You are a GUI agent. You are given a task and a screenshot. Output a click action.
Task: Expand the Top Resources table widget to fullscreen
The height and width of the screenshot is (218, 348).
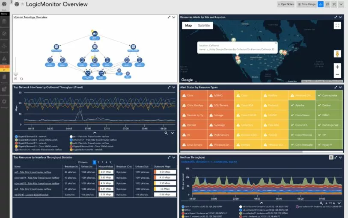click(x=169, y=157)
